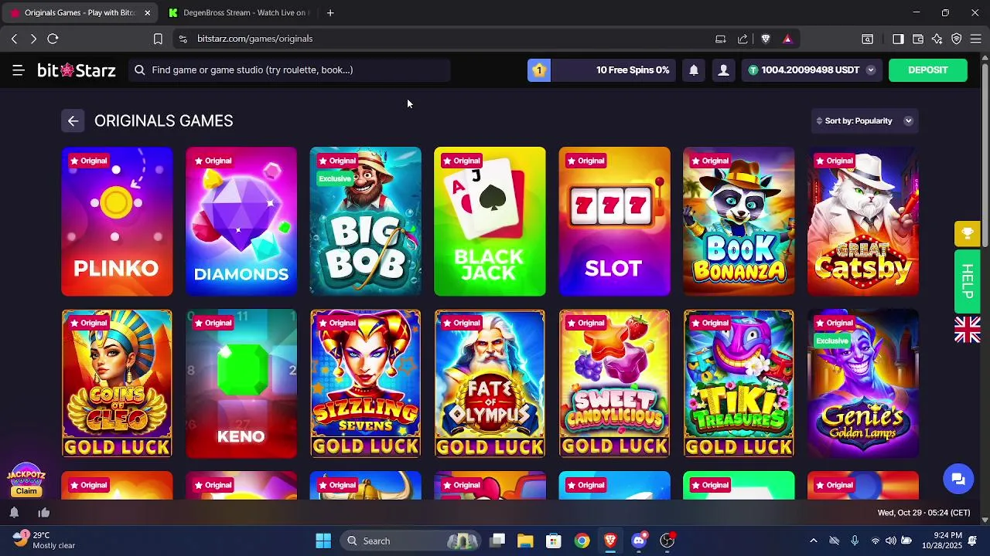990x556 pixels.
Task: Go back with the Originals Games arrow
Action: click(x=73, y=120)
